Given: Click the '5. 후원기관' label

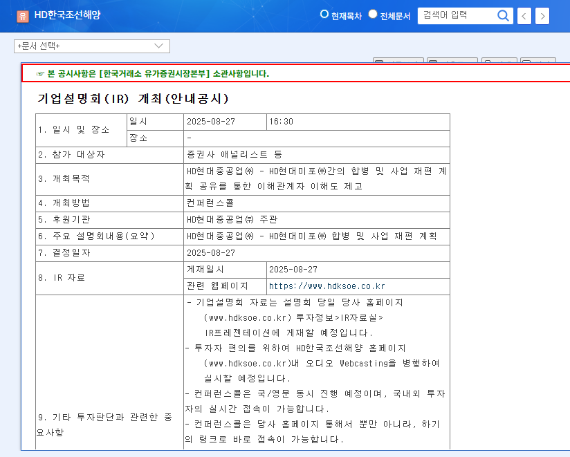Looking at the screenshot, I should click(64, 220).
